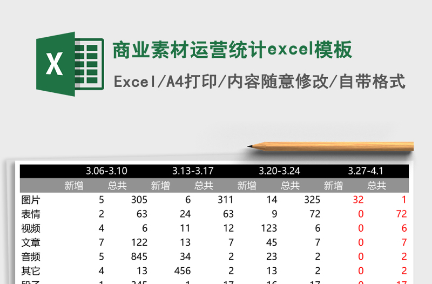
Task: Select the 3.06-3.10 date header
Action: pos(106,171)
